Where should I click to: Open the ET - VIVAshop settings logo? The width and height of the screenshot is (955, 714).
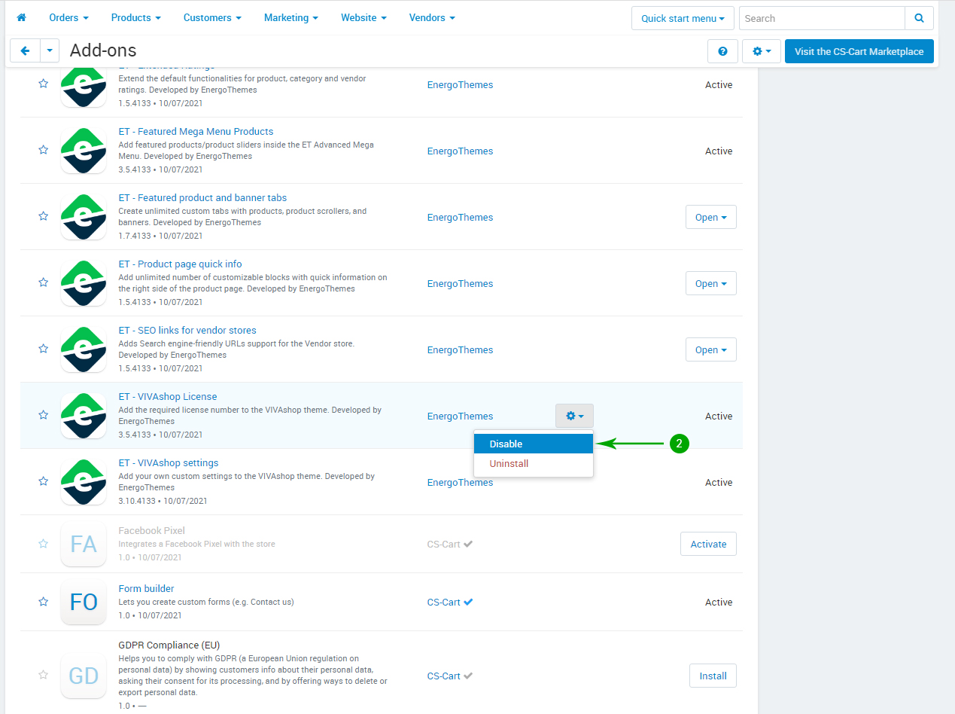(x=84, y=482)
